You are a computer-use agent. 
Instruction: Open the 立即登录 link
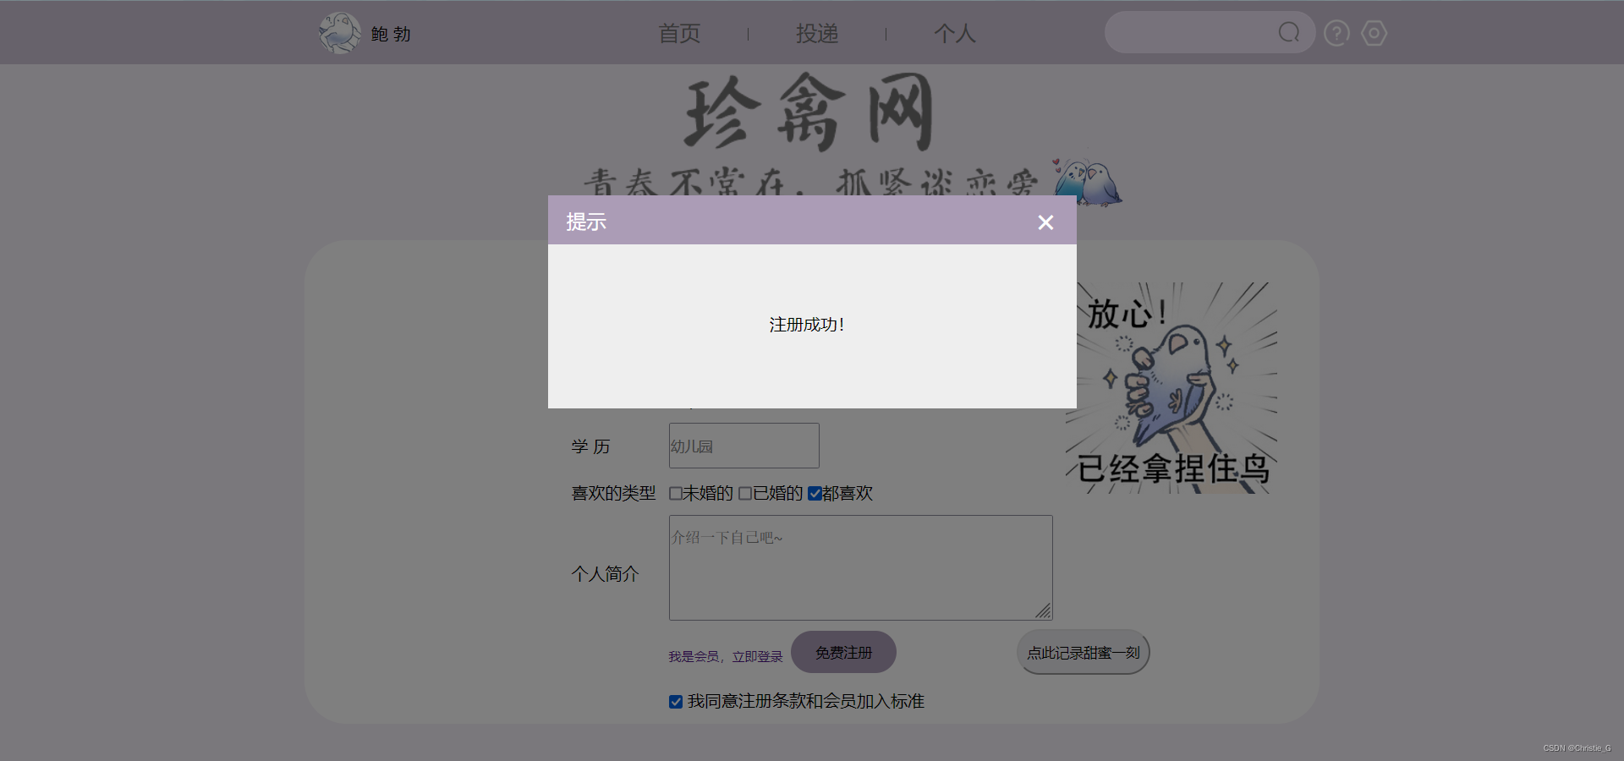(x=756, y=656)
